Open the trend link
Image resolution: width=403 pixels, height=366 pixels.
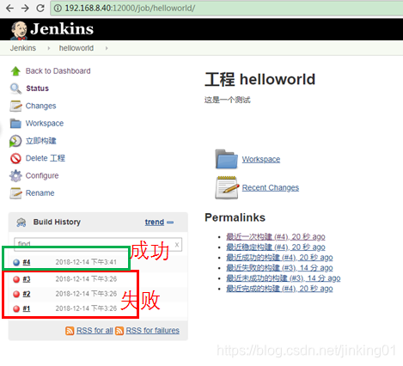pyautogui.click(x=155, y=223)
